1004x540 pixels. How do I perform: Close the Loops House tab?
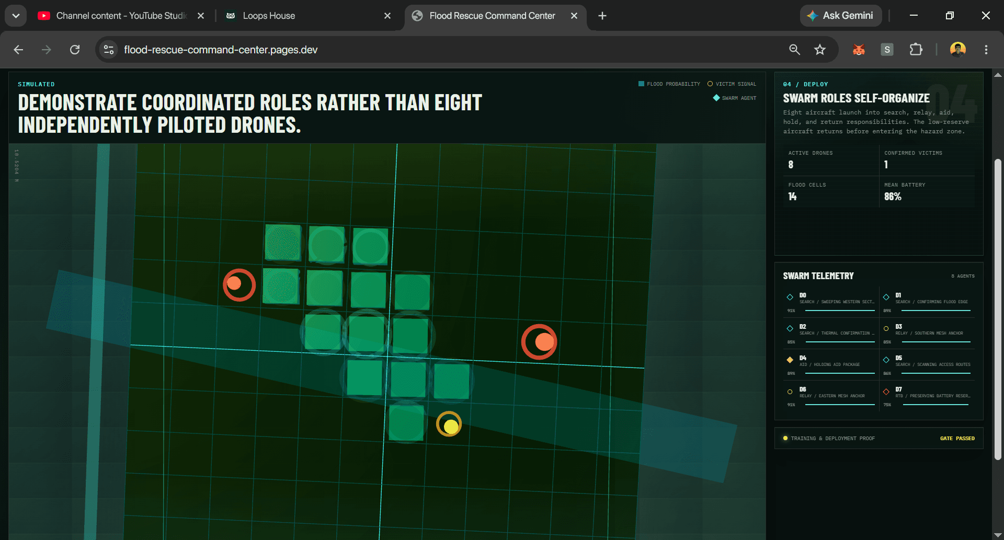387,16
